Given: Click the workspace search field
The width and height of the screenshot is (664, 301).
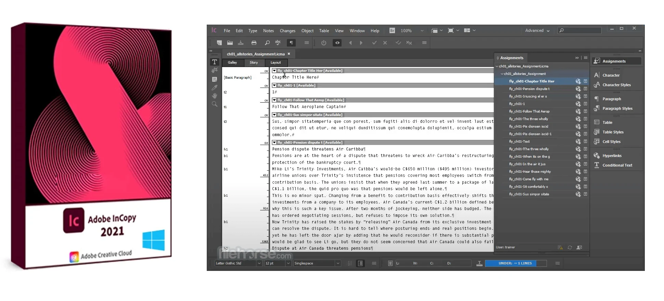Looking at the screenshot, I should (x=579, y=30).
